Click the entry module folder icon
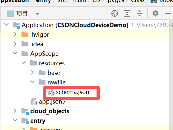This screenshot has height=130, width=173. [x=25, y=121]
